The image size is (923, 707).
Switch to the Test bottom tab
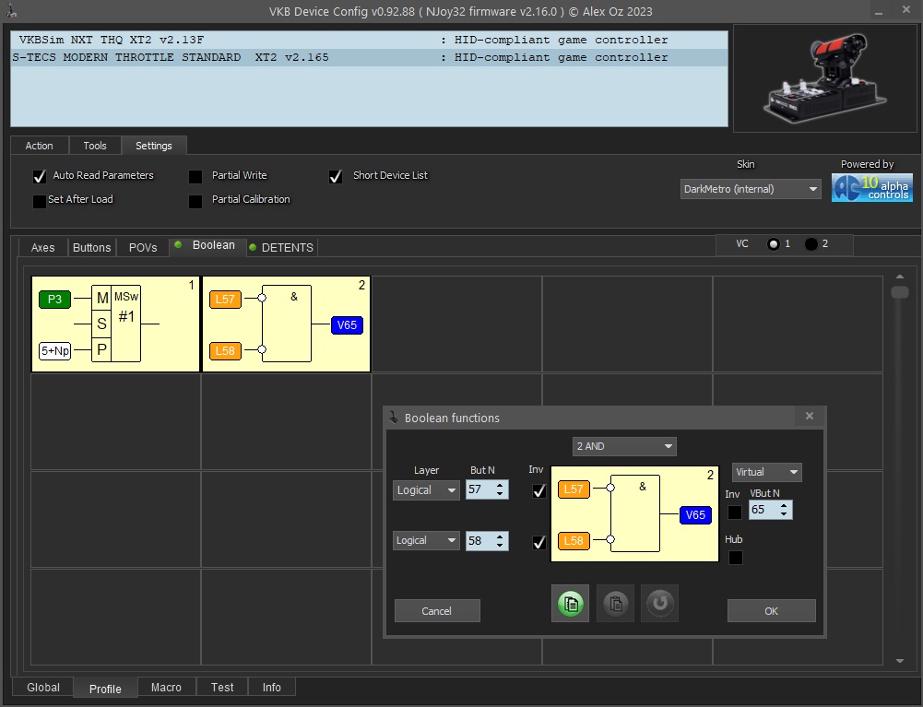point(222,687)
